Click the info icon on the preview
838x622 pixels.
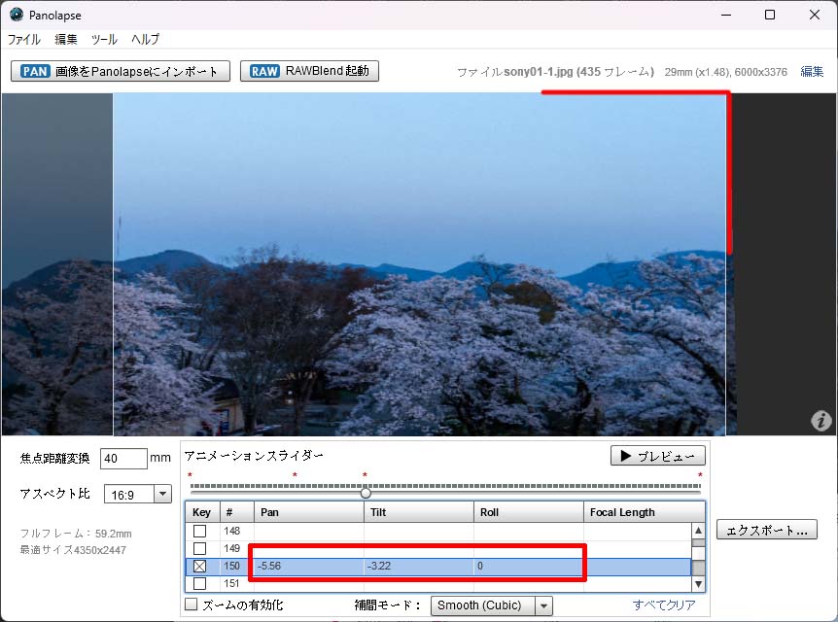pos(821,420)
